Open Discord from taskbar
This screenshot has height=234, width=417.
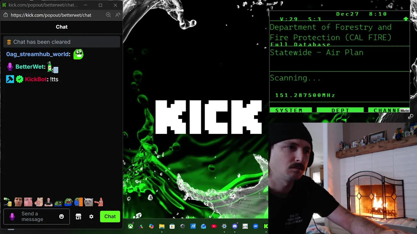coord(235,226)
